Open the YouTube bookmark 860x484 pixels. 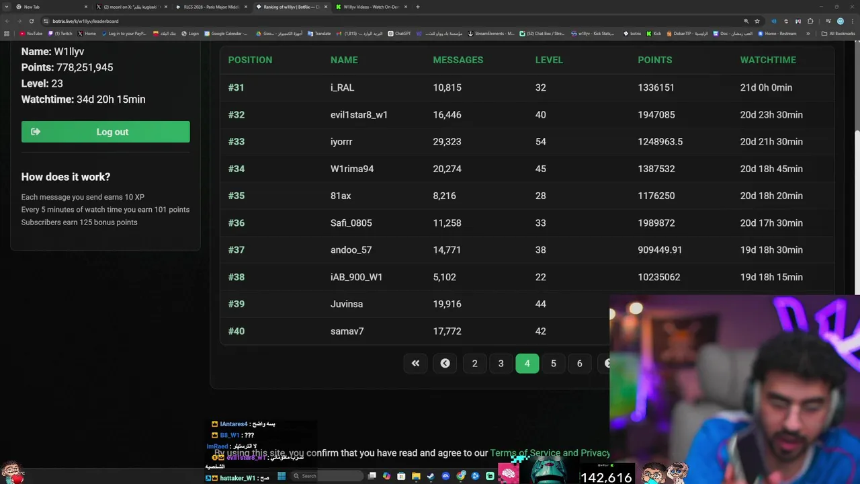[x=32, y=33]
